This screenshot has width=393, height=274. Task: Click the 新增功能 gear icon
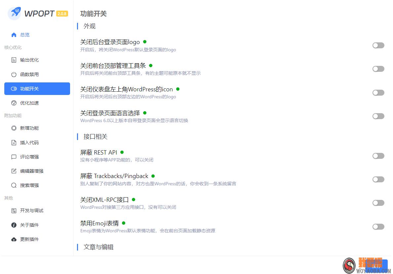point(14,128)
